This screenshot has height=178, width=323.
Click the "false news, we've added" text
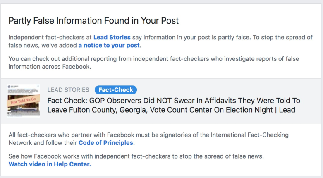tap(43, 45)
